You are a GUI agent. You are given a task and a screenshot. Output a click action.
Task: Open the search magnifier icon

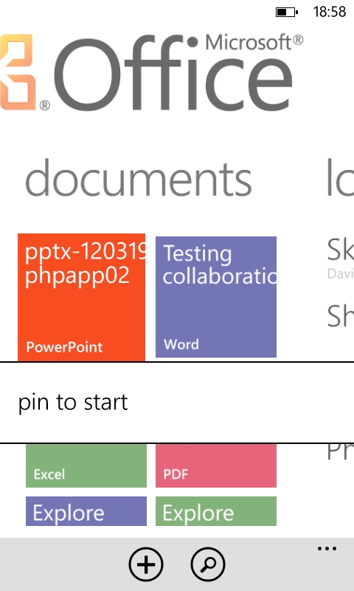(x=208, y=564)
